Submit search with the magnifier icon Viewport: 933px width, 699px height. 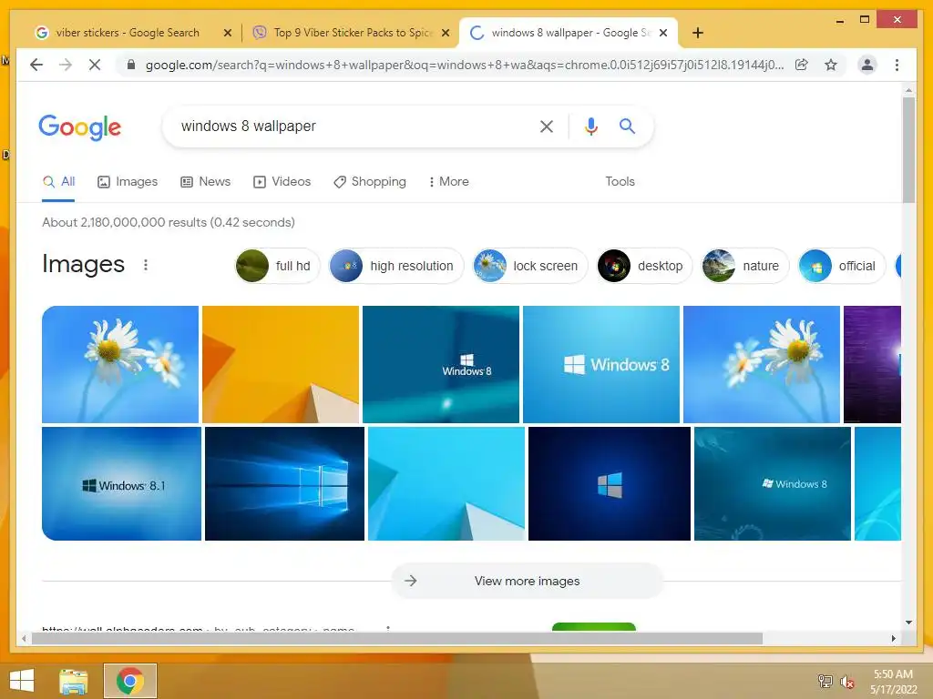click(x=627, y=126)
